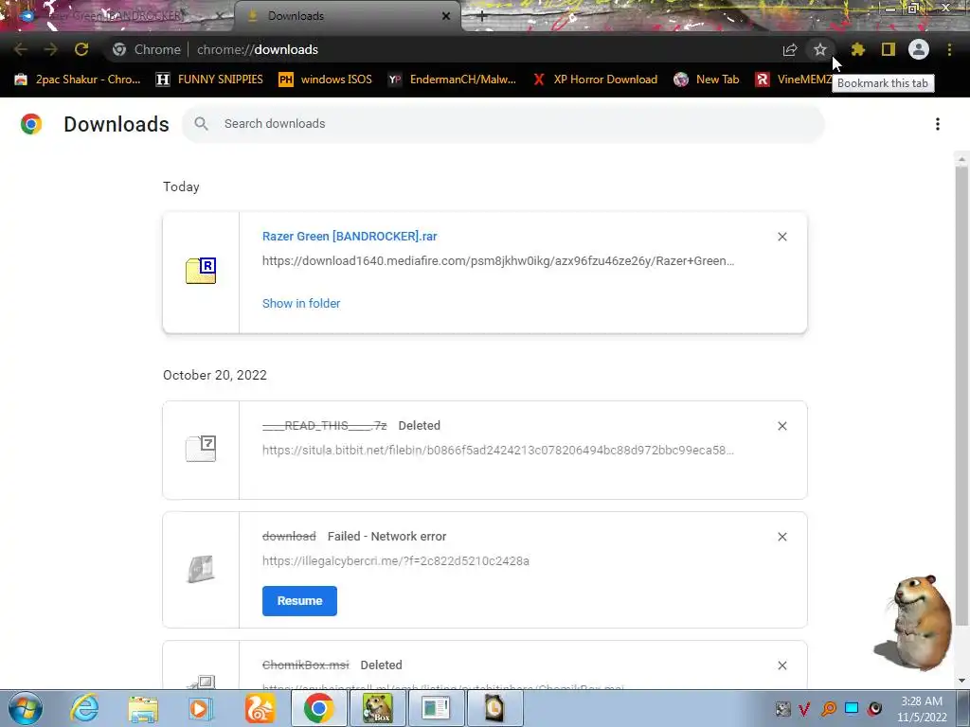Click the Chrome logo beside Downloads title
This screenshot has height=727, width=970.
[31, 124]
